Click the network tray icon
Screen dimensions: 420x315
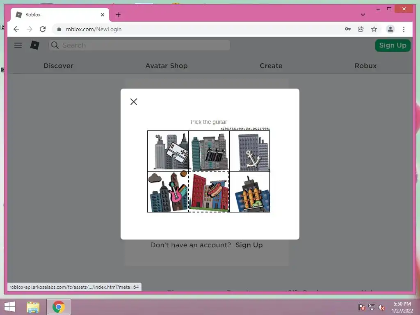tap(372, 307)
